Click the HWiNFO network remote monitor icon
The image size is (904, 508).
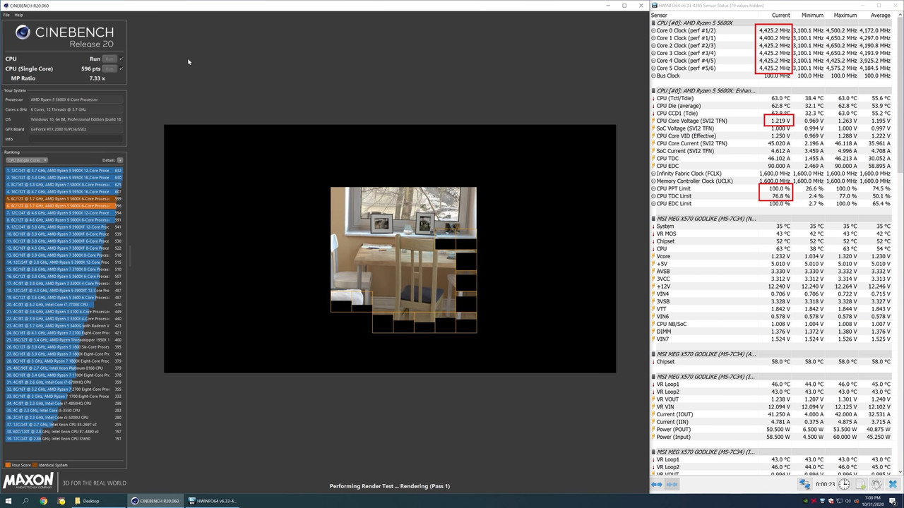click(805, 484)
